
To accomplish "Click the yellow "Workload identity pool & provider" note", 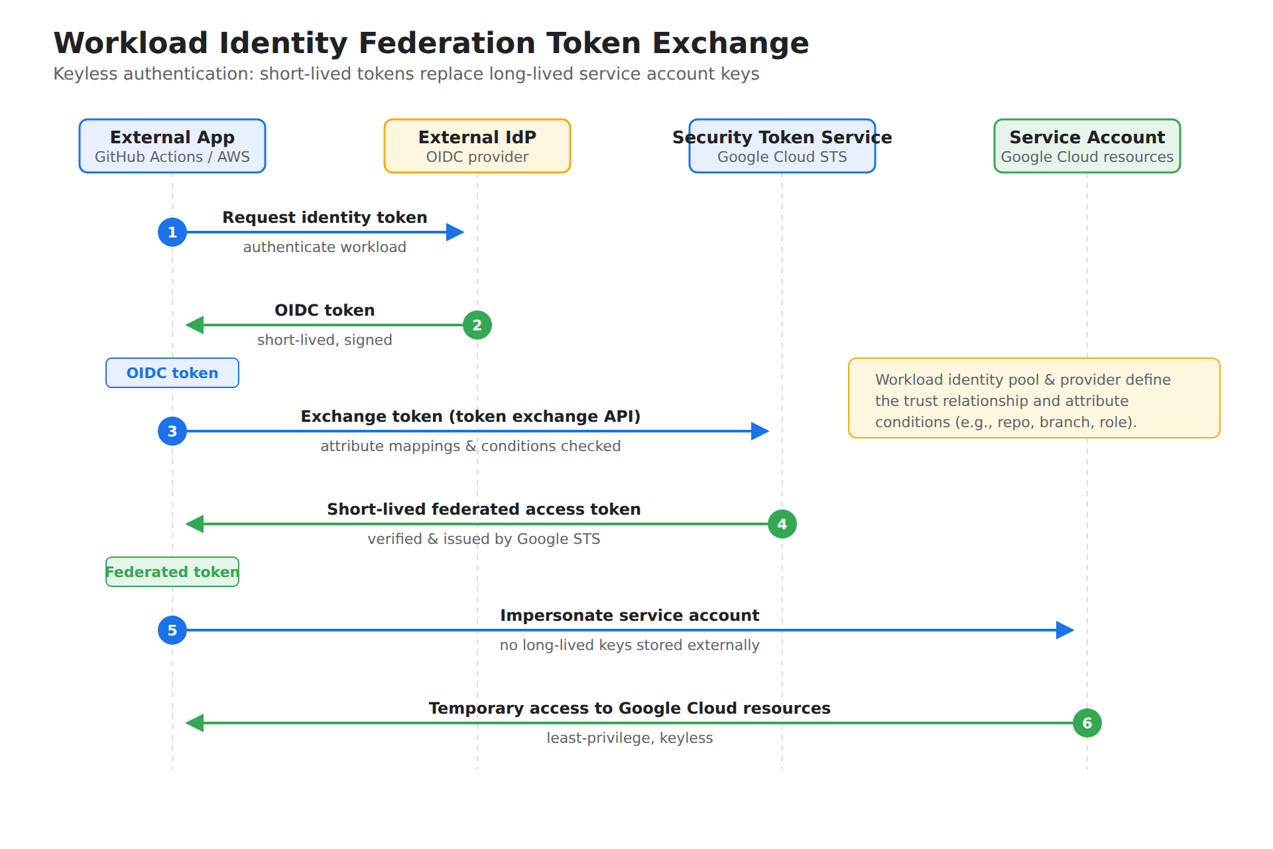I will (1034, 398).
